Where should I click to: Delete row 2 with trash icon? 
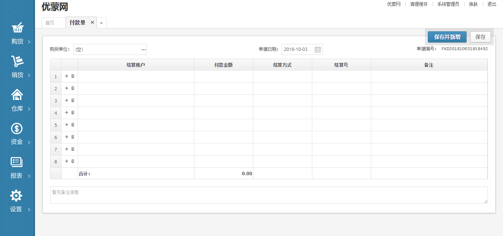point(73,88)
